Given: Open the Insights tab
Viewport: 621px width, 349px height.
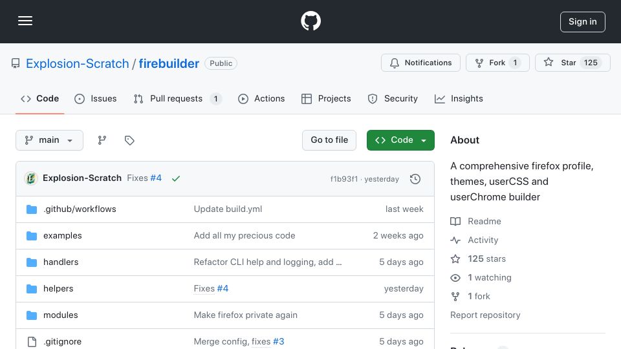Looking at the screenshot, I should click(x=459, y=98).
